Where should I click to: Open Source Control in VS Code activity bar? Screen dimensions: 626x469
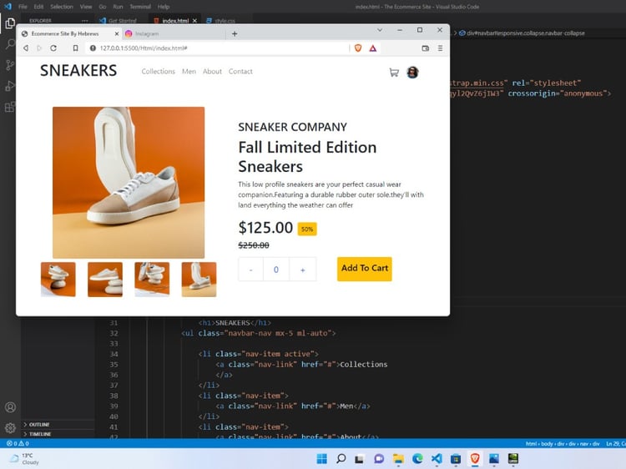click(x=10, y=65)
